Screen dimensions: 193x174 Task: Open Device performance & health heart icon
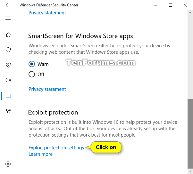point(8,65)
